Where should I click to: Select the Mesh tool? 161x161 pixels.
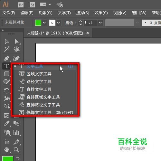(x=7, y=116)
